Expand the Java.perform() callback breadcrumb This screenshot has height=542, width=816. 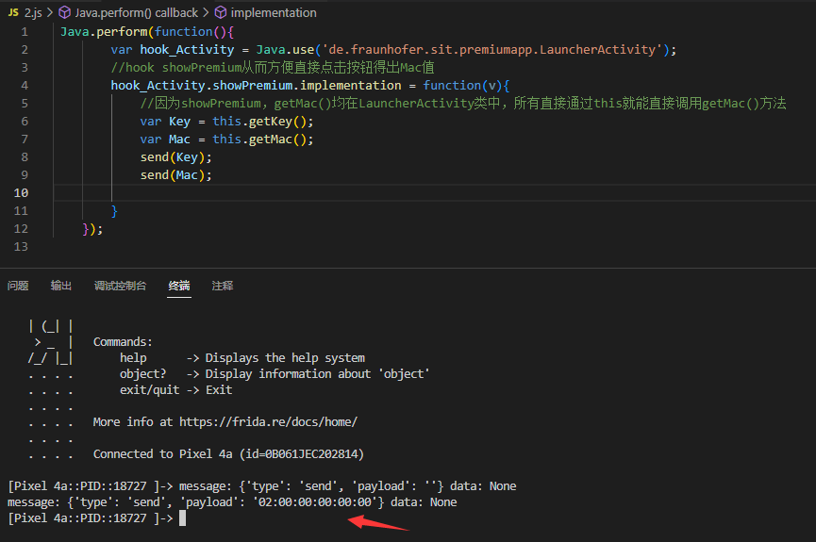[x=136, y=13]
